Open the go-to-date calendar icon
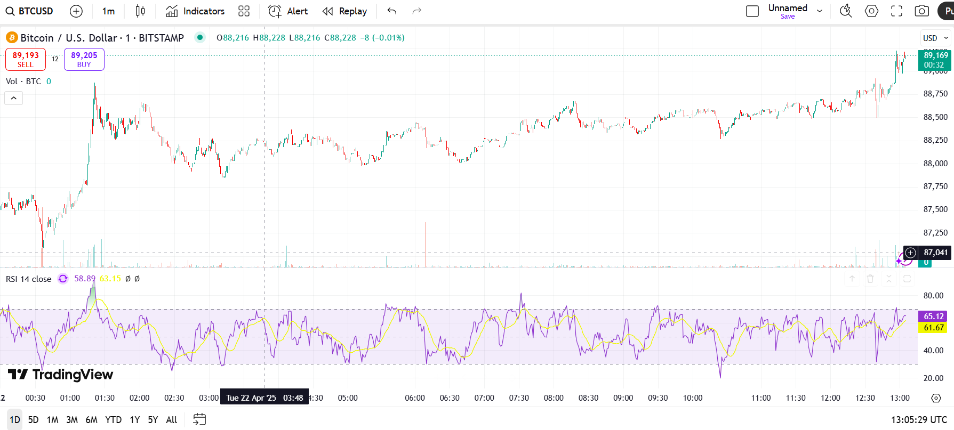The height and width of the screenshot is (430, 954). pos(199,420)
